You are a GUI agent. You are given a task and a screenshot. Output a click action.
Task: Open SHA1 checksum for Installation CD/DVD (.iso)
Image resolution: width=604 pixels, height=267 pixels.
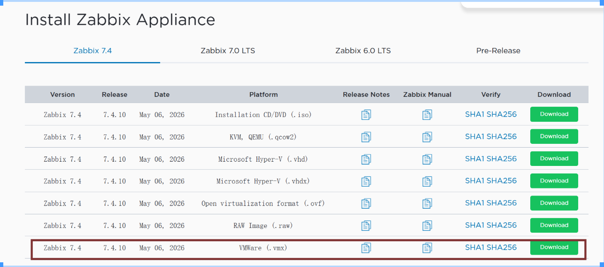coord(475,114)
